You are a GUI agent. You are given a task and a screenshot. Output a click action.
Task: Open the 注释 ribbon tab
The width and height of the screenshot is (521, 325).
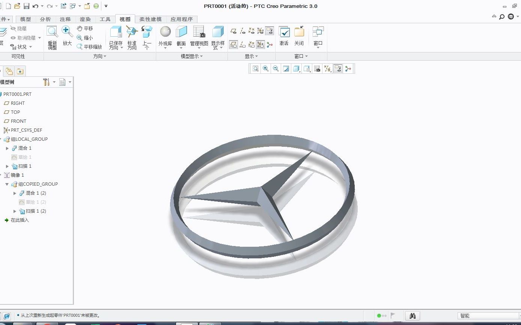pyautogui.click(x=65, y=19)
